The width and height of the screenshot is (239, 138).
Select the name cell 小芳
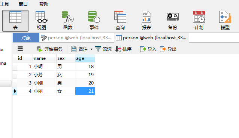(x=45, y=75)
